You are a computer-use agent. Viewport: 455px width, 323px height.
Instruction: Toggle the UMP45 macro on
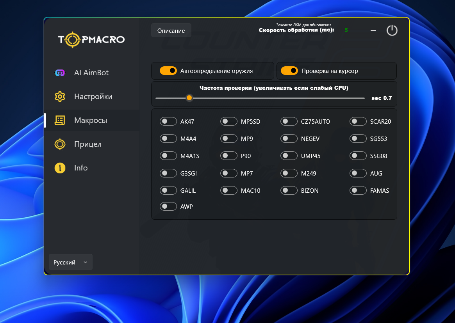click(x=289, y=156)
